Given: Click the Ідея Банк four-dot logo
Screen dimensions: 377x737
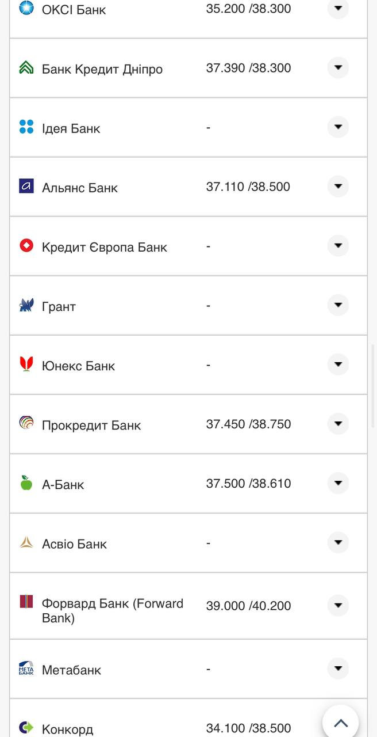Looking at the screenshot, I should [26, 127].
